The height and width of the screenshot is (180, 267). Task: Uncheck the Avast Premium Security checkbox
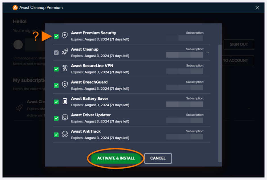pos(56,36)
